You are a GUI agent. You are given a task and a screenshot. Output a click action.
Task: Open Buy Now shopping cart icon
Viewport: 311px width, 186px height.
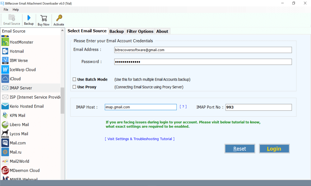point(44,18)
